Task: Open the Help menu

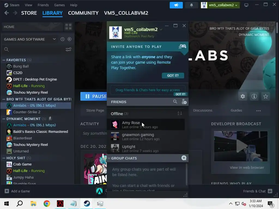Action: (x=74, y=5)
